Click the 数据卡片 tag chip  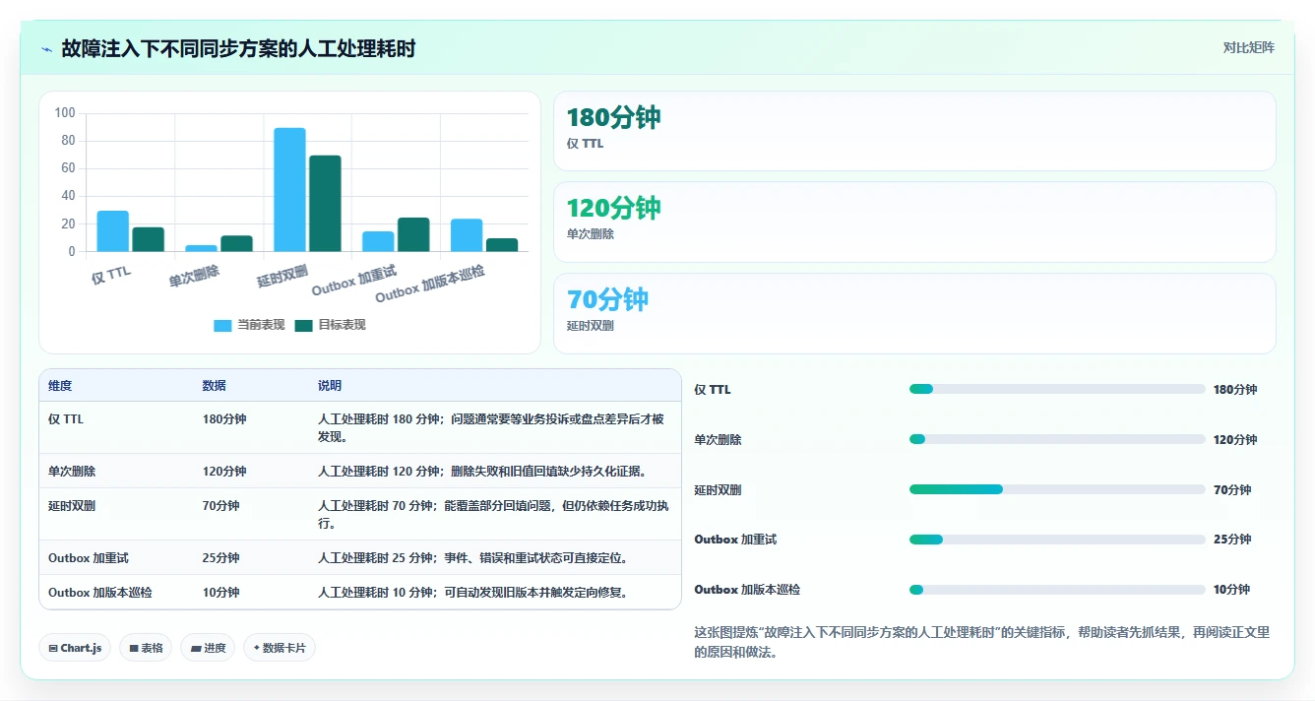click(280, 648)
